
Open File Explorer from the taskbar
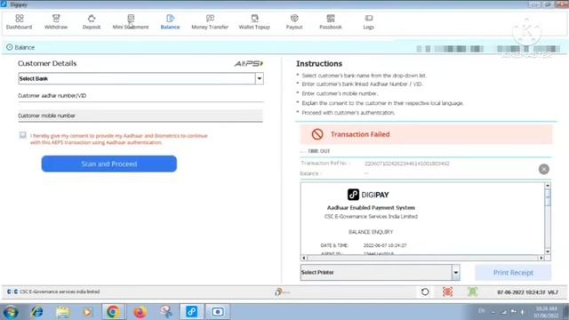point(63,312)
